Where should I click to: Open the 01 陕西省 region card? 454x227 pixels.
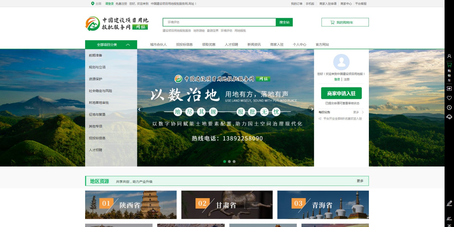pos(131,205)
